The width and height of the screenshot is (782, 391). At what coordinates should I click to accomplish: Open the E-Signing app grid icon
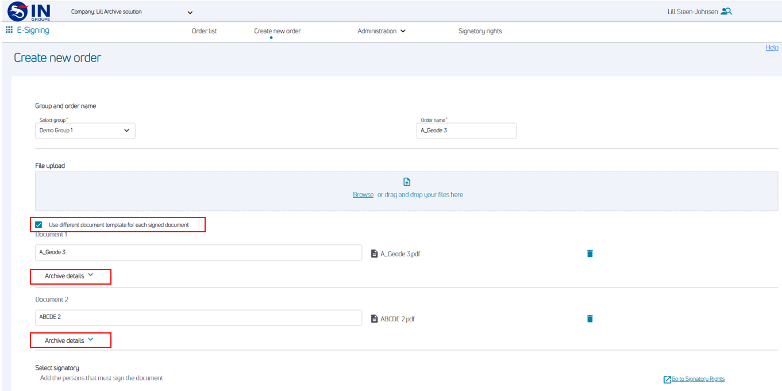(9, 30)
